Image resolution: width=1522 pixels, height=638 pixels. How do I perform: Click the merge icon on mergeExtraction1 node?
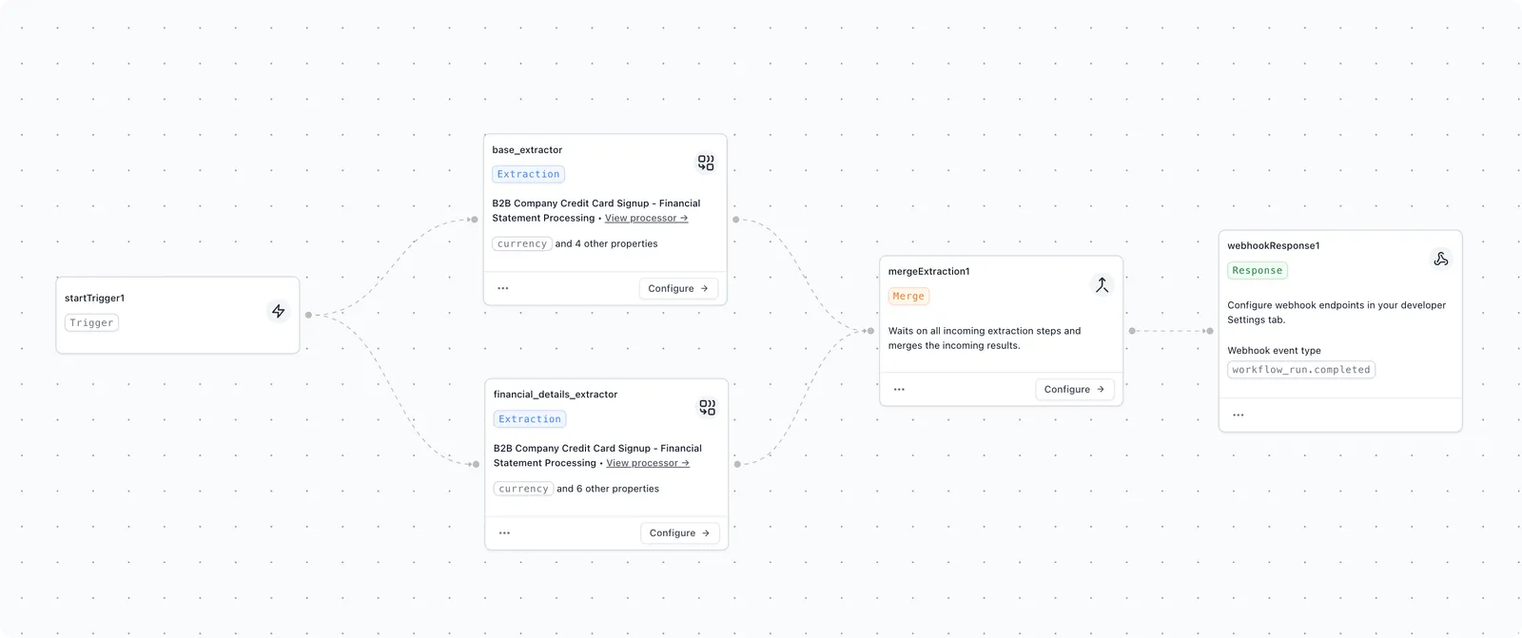tap(1102, 284)
